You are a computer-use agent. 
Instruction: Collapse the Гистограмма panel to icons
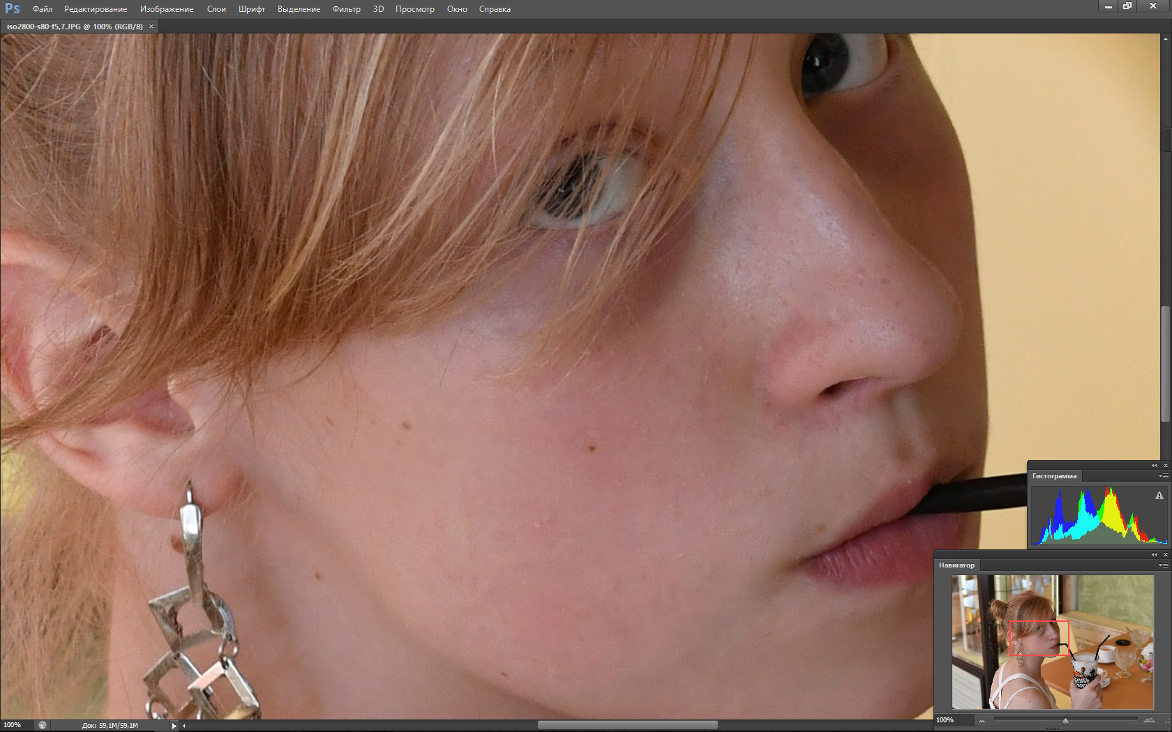pyautogui.click(x=1154, y=466)
